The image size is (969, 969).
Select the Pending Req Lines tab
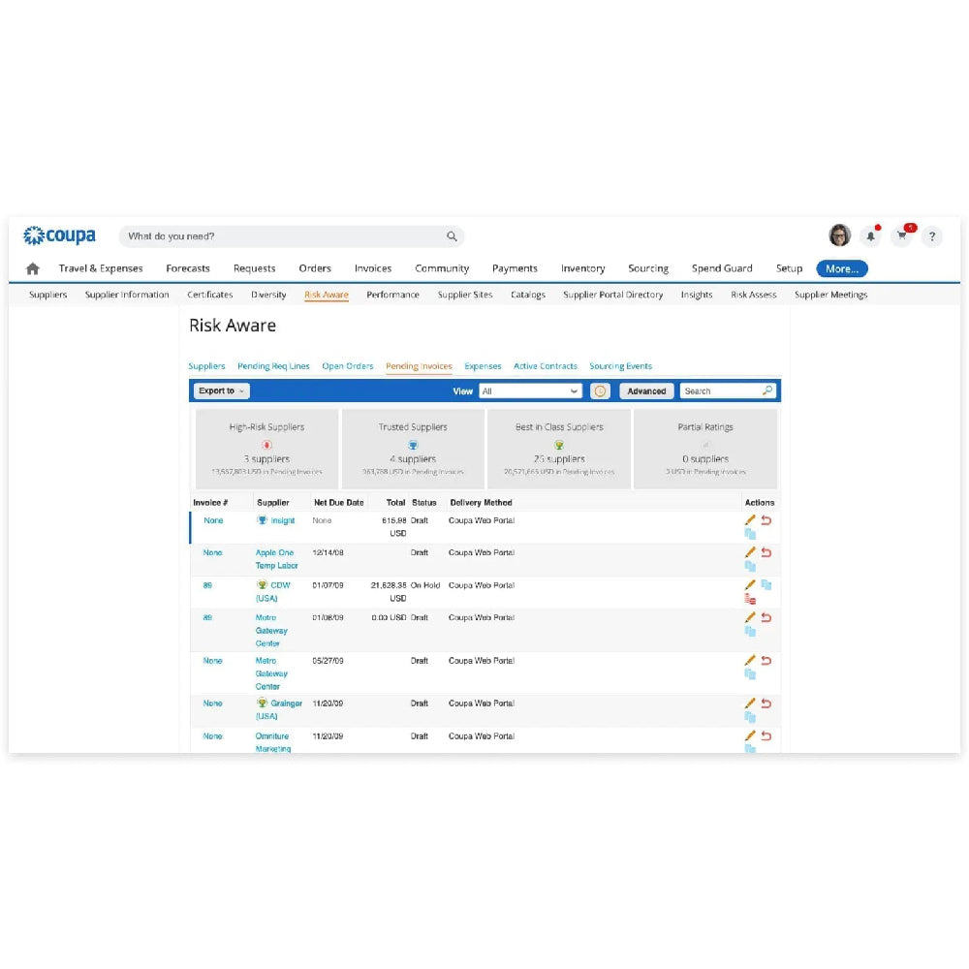pos(273,366)
